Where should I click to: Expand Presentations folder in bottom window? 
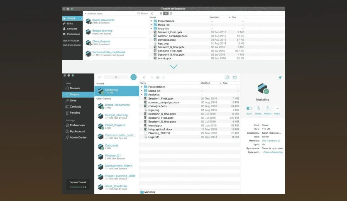pyautogui.click(x=142, y=87)
